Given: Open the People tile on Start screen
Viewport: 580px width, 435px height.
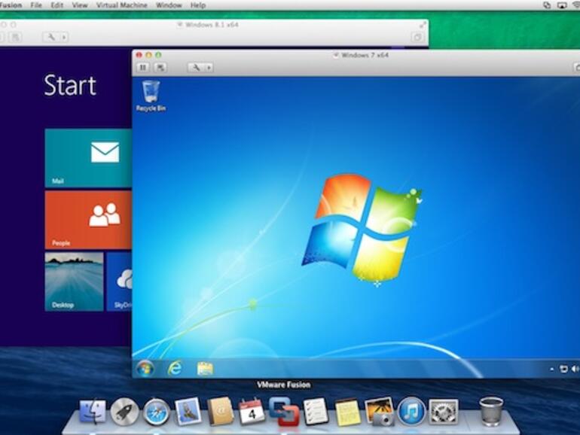Looking at the screenshot, I should coord(88,220).
